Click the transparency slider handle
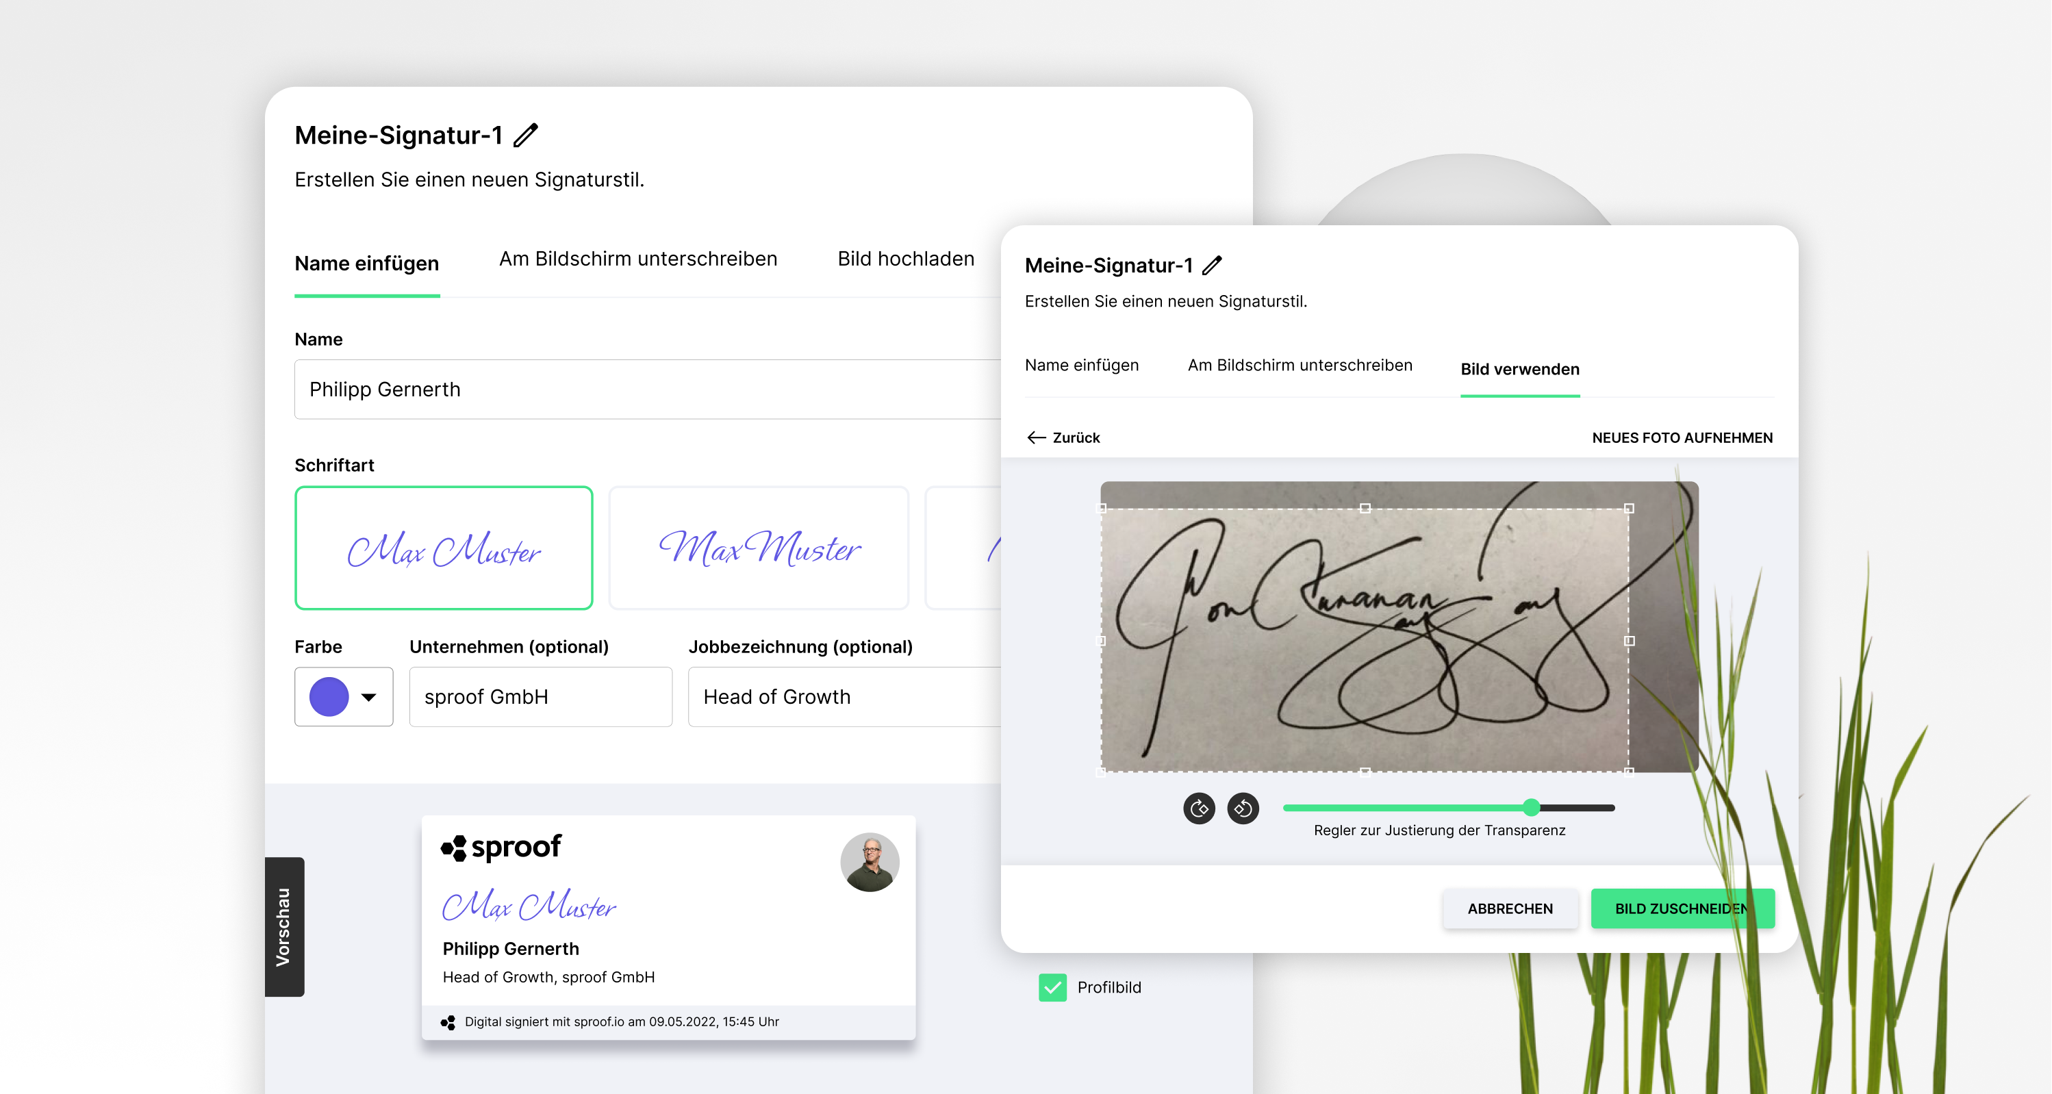This screenshot has width=2052, height=1094. tap(1531, 807)
